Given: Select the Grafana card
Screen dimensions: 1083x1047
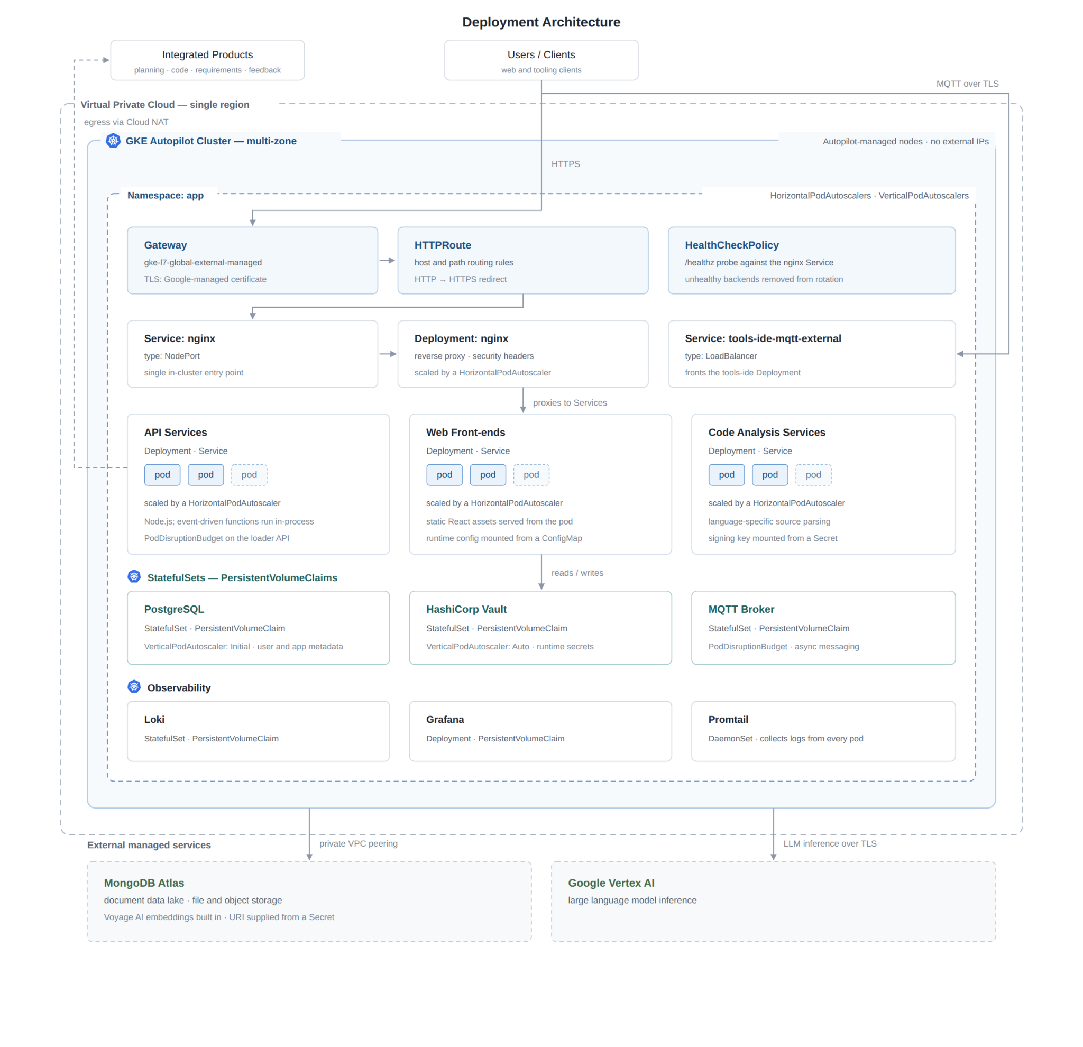Looking at the screenshot, I should (540, 731).
